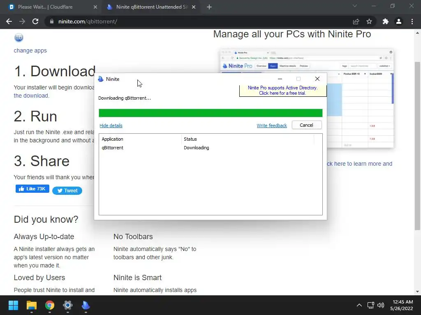Go back in Chrome
Image resolution: width=421 pixels, height=315 pixels.
[9, 21]
